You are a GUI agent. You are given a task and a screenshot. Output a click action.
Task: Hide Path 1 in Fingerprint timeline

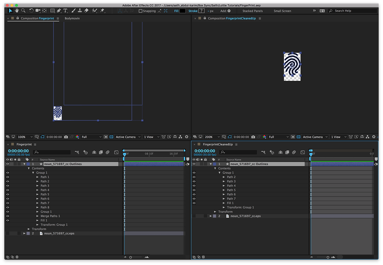(7, 177)
